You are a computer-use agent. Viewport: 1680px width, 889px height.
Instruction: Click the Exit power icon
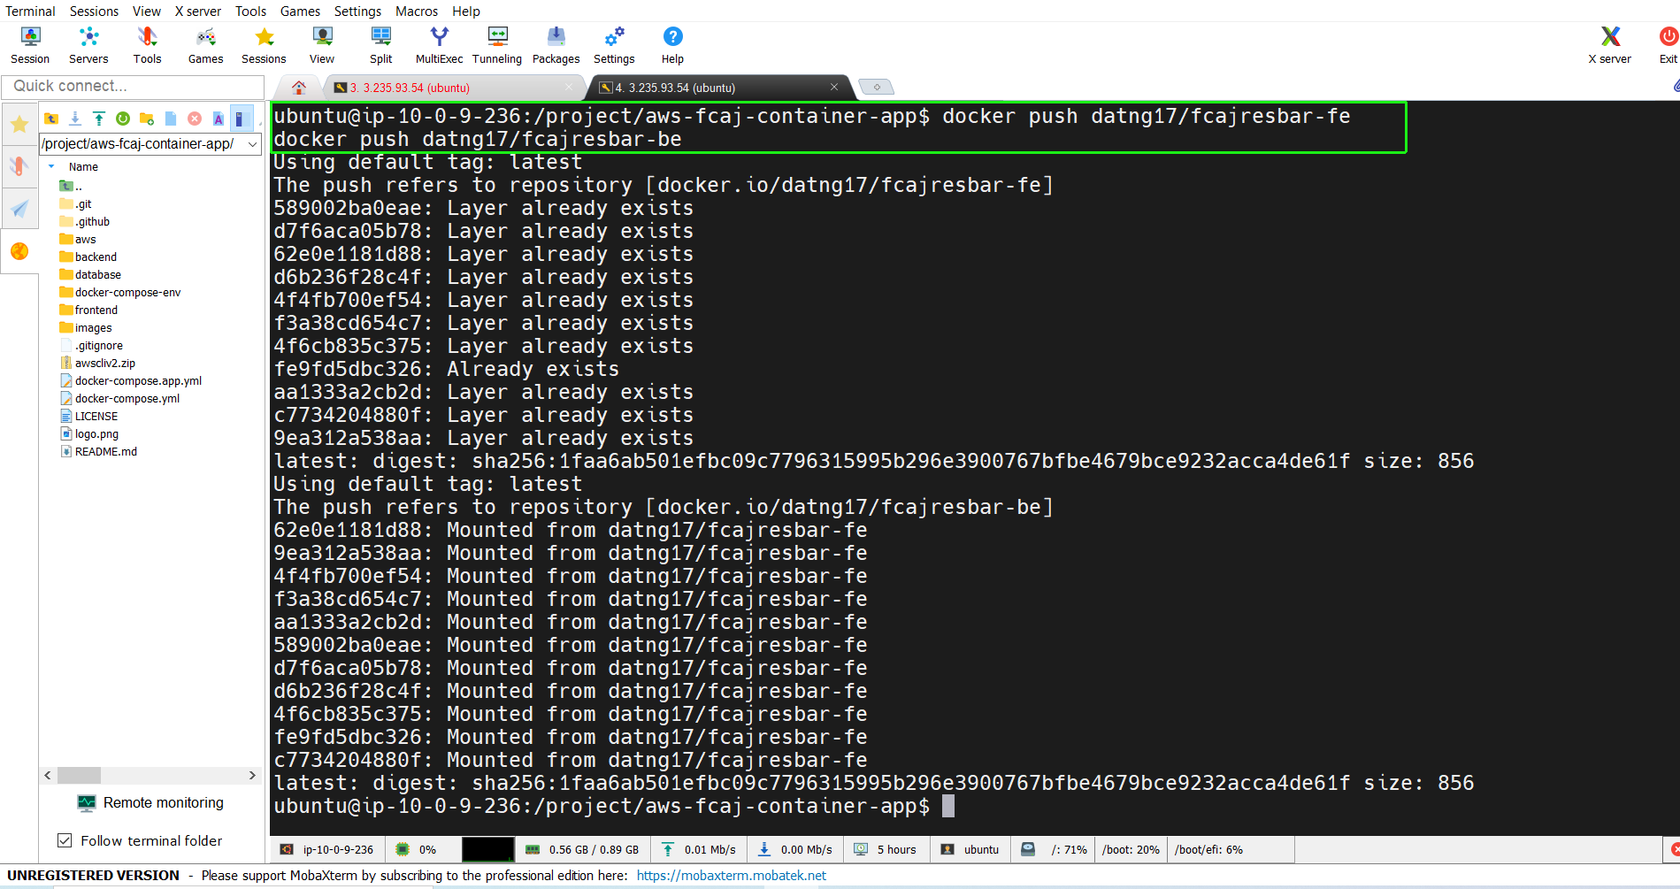[x=1668, y=45]
